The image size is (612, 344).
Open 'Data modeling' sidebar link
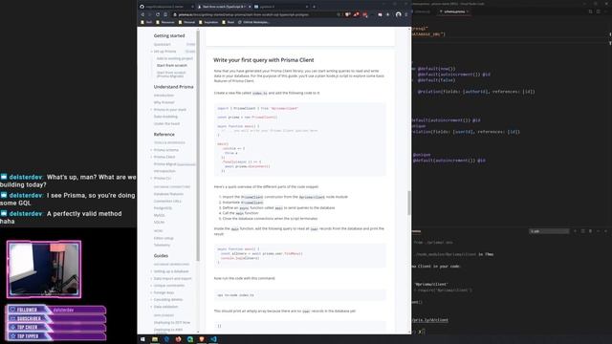pyautogui.click(x=165, y=117)
